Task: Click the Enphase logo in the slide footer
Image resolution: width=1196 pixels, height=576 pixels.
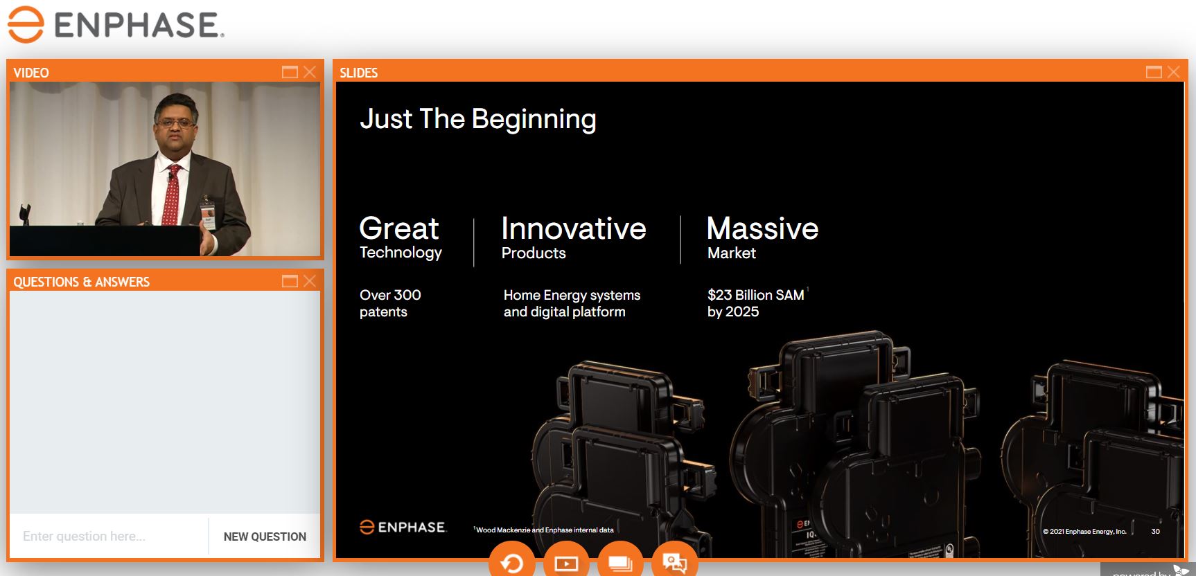Action: tap(403, 528)
